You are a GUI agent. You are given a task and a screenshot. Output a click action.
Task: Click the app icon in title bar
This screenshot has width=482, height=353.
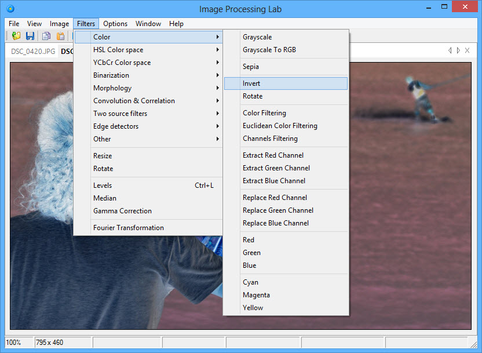tap(10, 9)
